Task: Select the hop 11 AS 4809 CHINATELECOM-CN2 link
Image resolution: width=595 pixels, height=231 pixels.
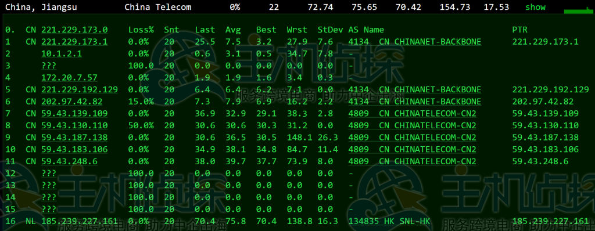Action: [x=412, y=161]
